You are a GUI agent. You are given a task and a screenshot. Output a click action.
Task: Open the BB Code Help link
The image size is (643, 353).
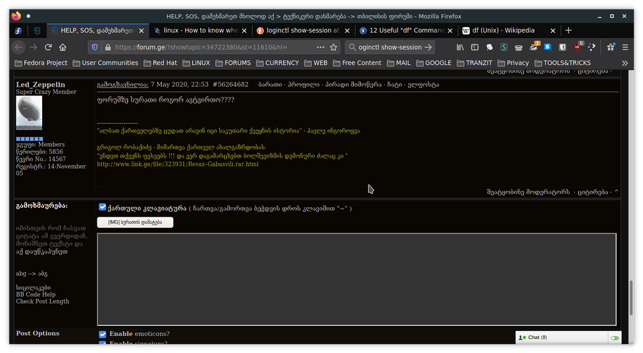pos(36,295)
